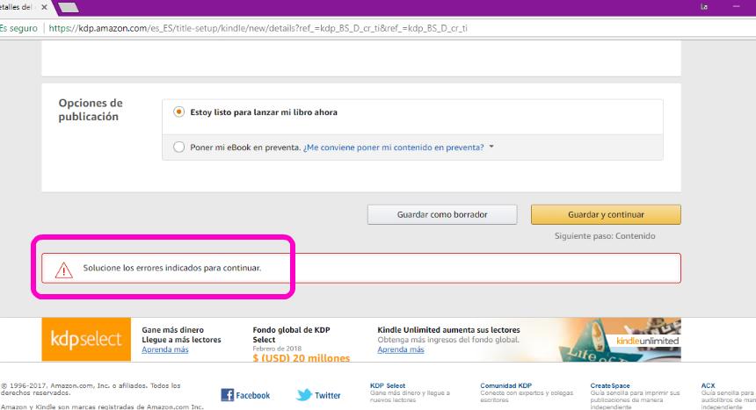The image size is (756, 410).
Task: Click the kdpselect orange logo
Action: tap(86, 339)
